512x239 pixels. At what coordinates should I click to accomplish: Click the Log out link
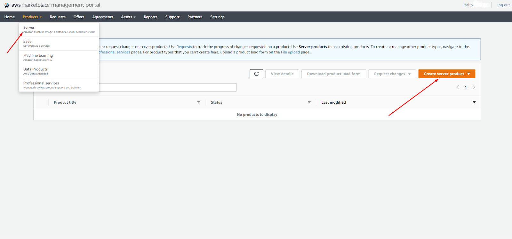pyautogui.click(x=503, y=5)
